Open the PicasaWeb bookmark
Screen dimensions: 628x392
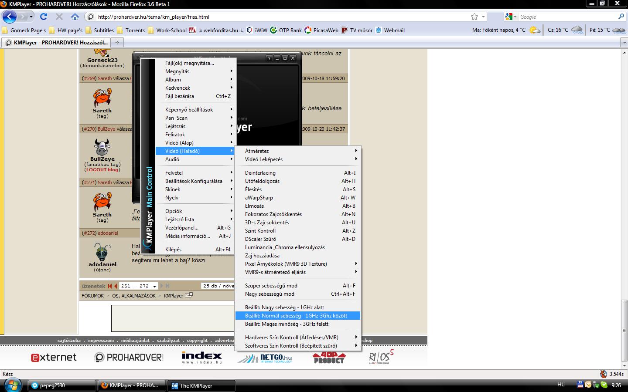point(321,30)
